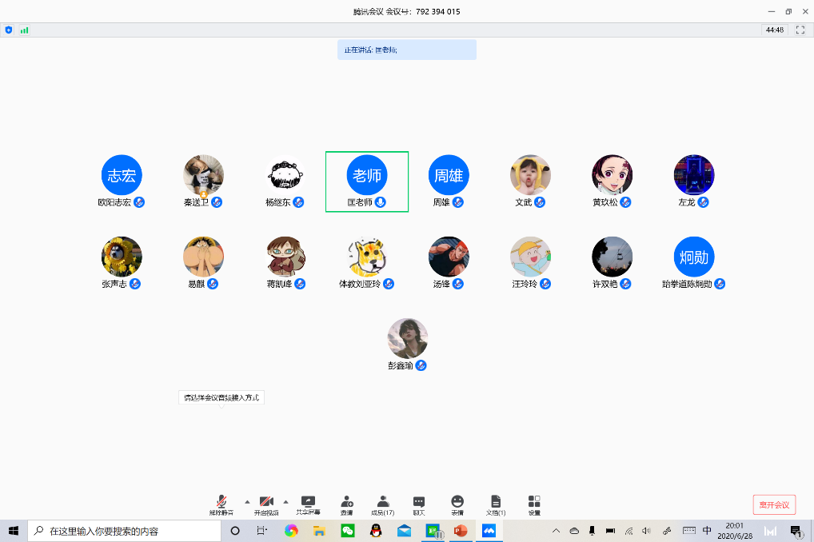Unmute microphone with 解除静音 button
Screen dimensions: 814x542
tap(221, 504)
